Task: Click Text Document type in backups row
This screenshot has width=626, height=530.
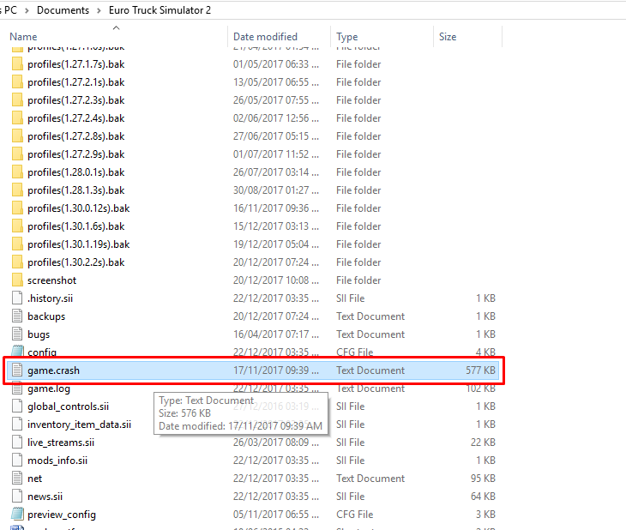Action: (x=370, y=316)
